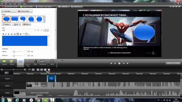Open the Edit menu
Screen dimensions: 182x102
click(x=6, y=4)
